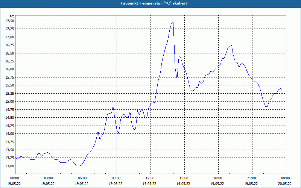Pick the 15:00 x-axis time label

click(x=184, y=178)
